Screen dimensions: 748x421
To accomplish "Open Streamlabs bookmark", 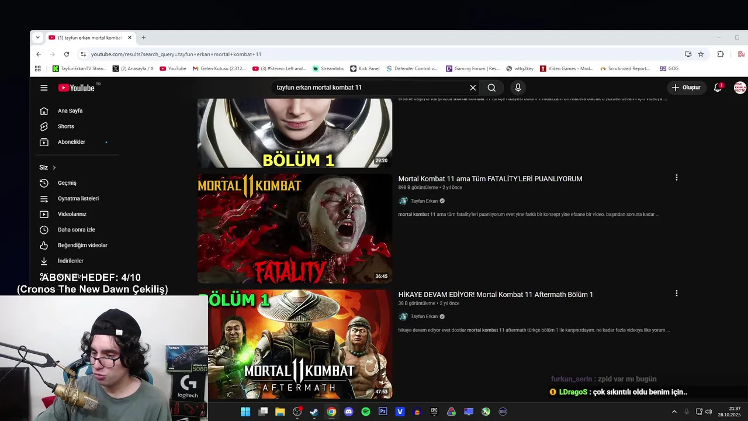I will (328, 68).
